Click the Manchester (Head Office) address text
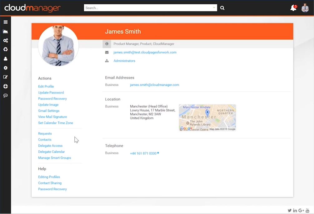Image resolution: width=314 pixels, height=214 pixels. (x=149, y=106)
